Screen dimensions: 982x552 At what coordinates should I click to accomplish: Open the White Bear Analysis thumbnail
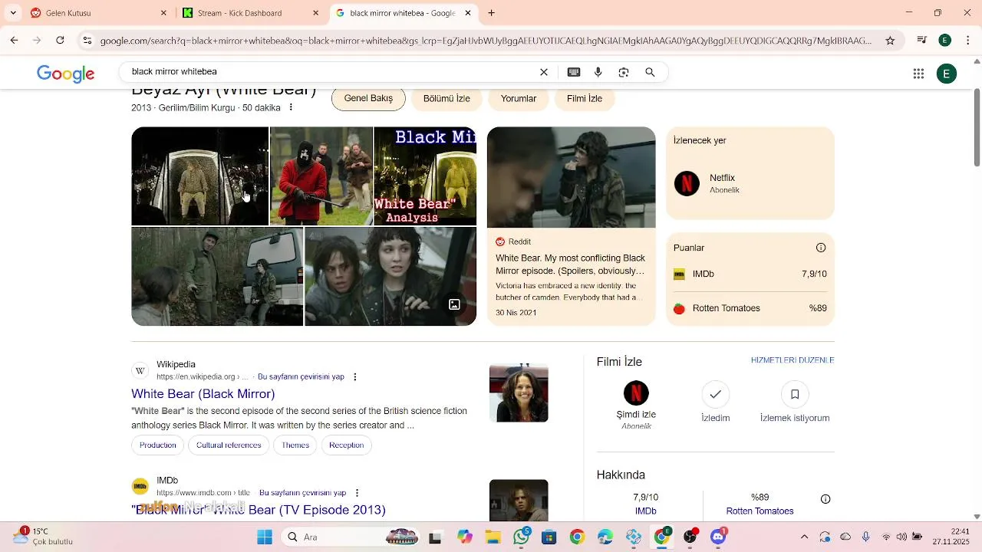click(425, 176)
